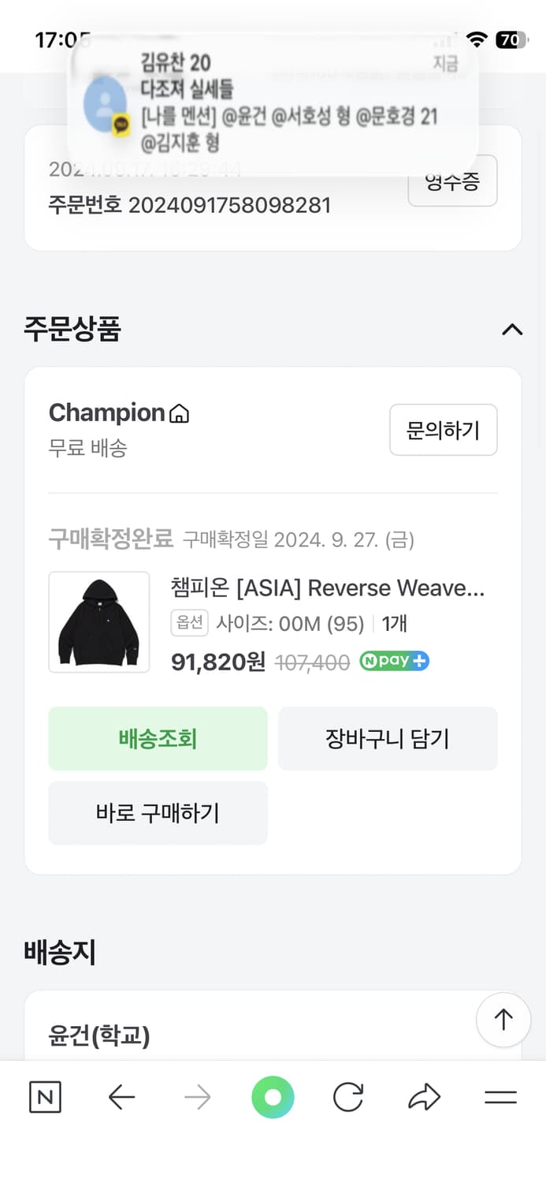Tap the 문의하기 inquiry button
Image resolution: width=546 pixels, height=1183 pixels.
point(443,430)
